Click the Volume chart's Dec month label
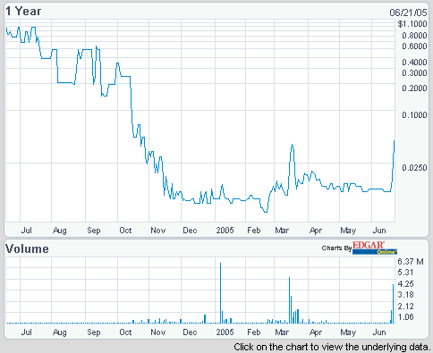Image resolution: width=433 pixels, height=353 pixels. 190,332
